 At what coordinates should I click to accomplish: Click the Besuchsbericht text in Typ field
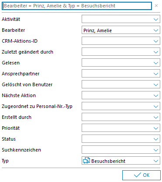(x=108, y=161)
